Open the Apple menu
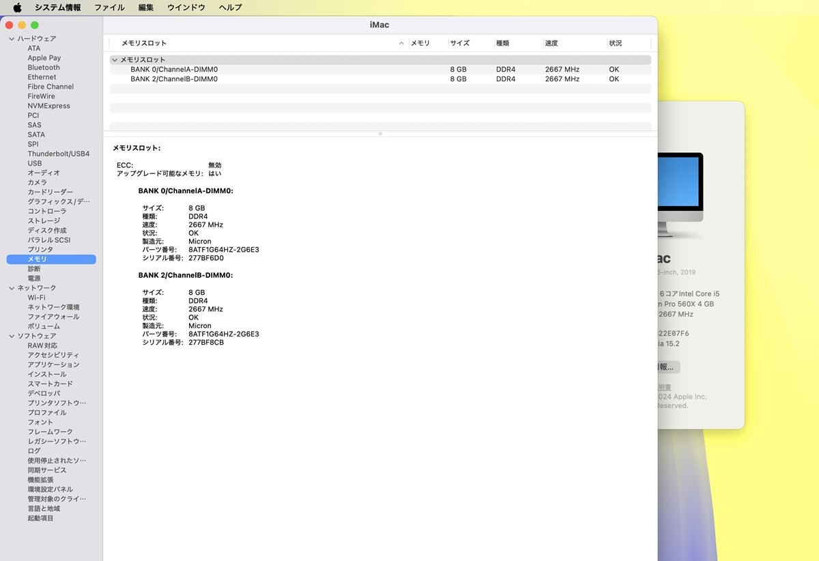 pyautogui.click(x=17, y=8)
